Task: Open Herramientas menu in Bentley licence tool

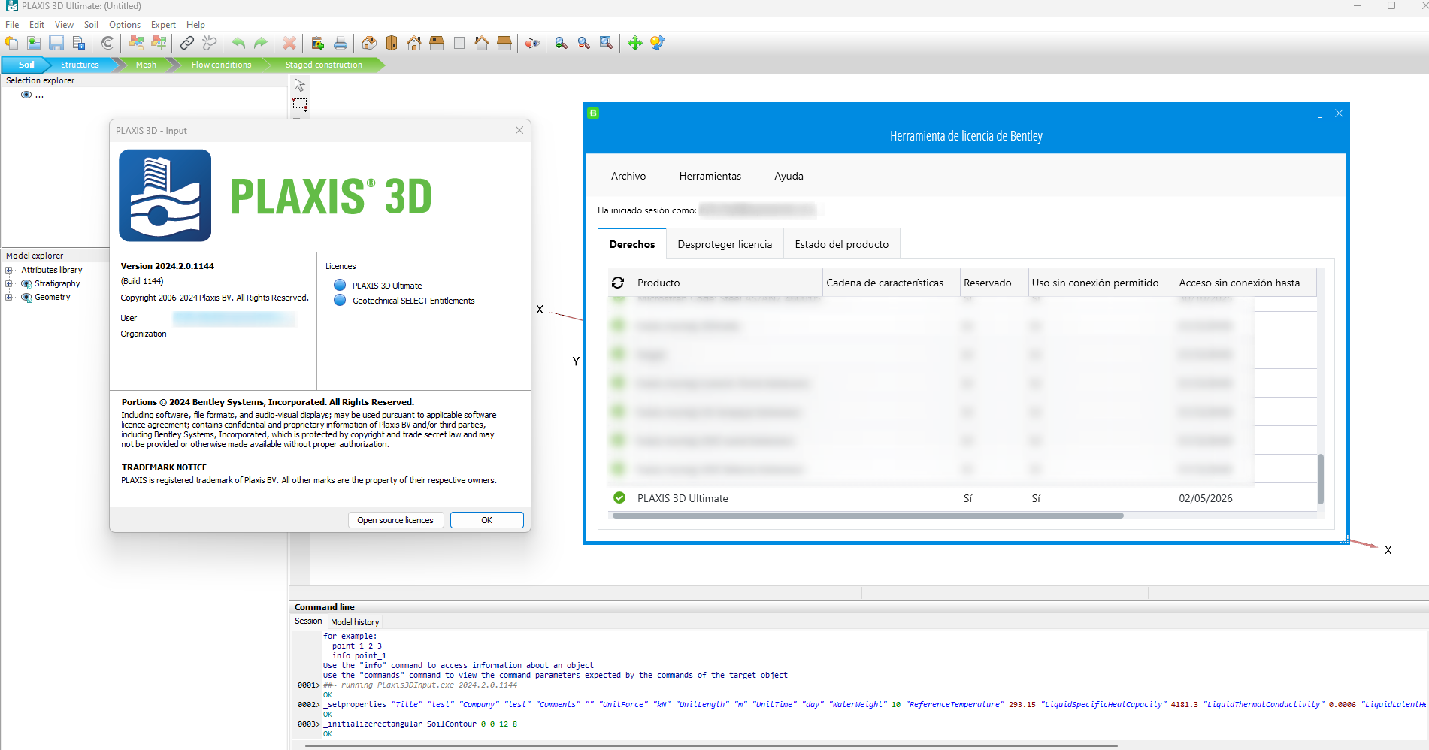Action: (x=710, y=176)
